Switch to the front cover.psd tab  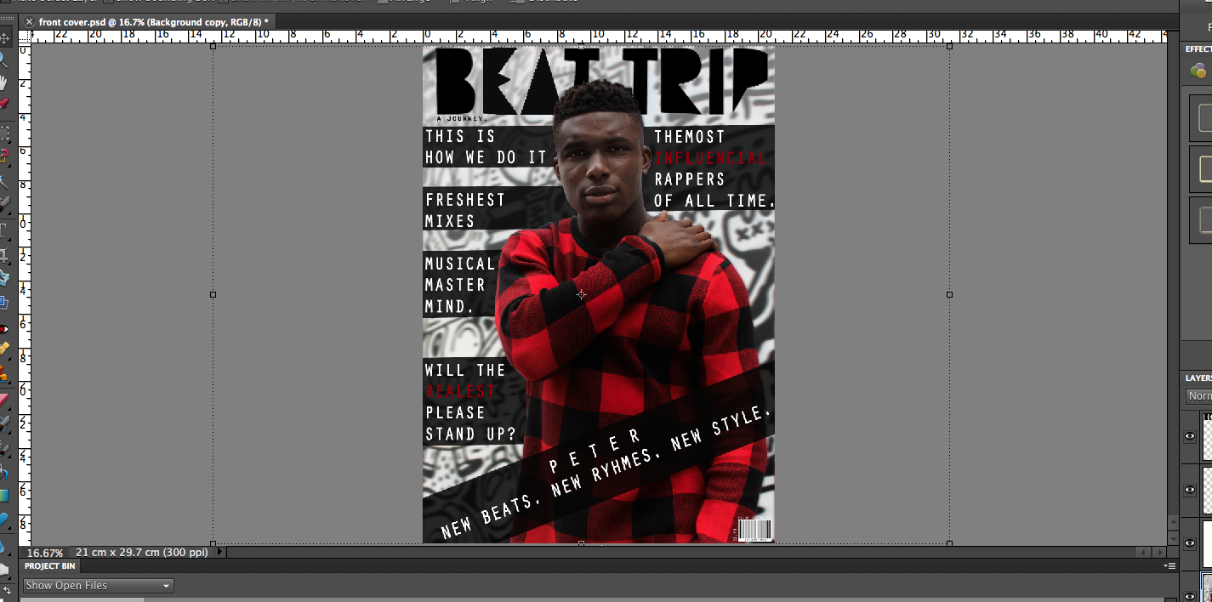coord(153,21)
